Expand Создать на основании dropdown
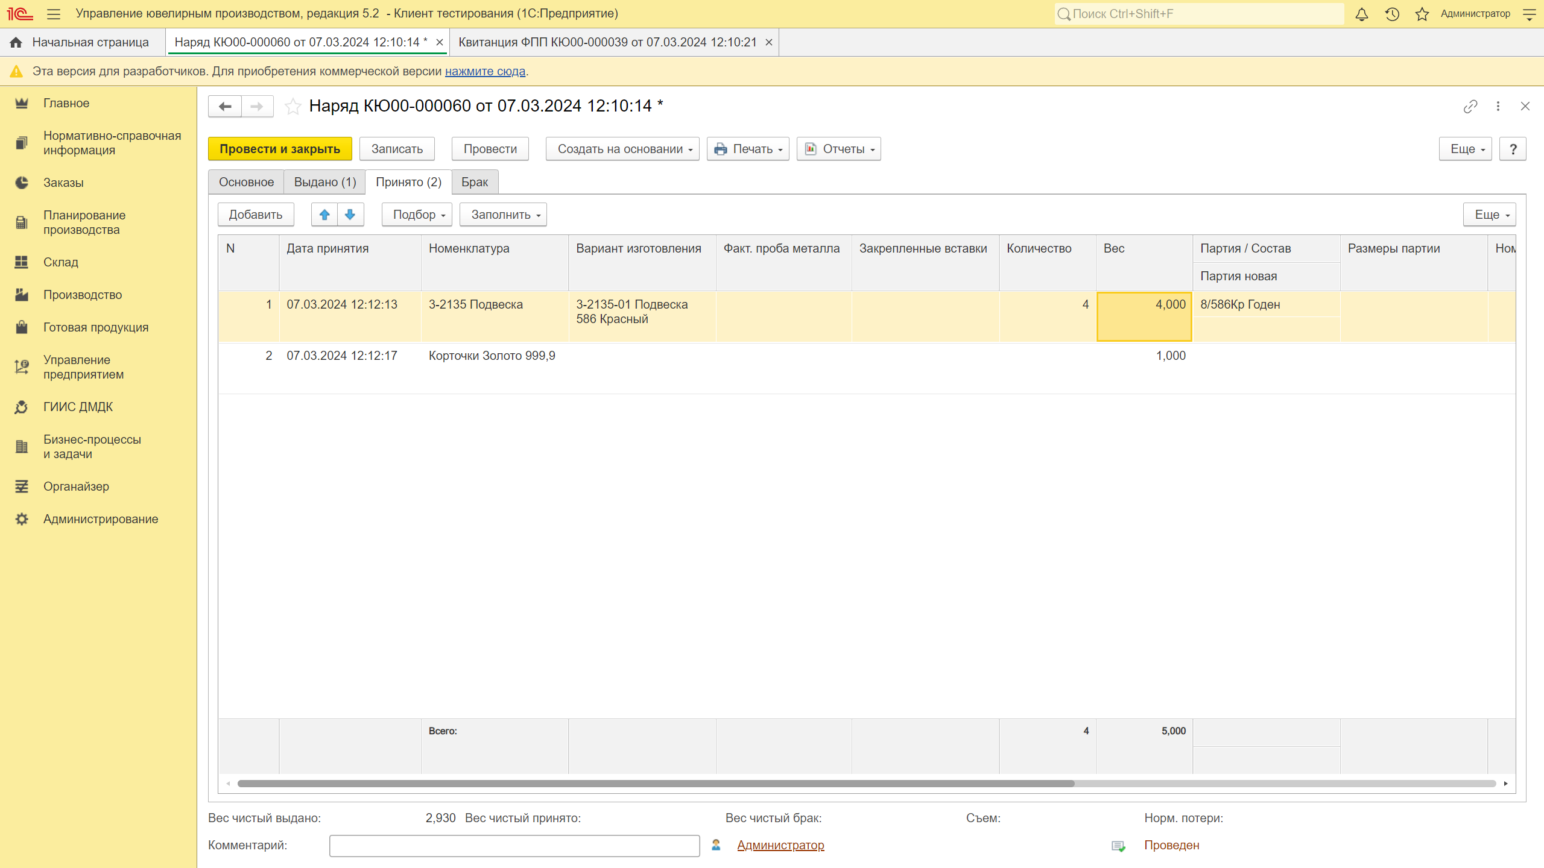Image resolution: width=1544 pixels, height=868 pixels. (622, 149)
